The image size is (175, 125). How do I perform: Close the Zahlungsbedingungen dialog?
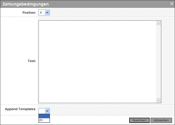(172, 4)
